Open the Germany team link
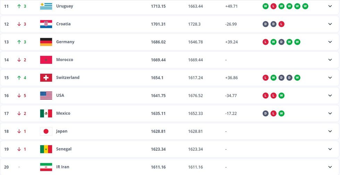The image size is (340, 175). pos(65,42)
